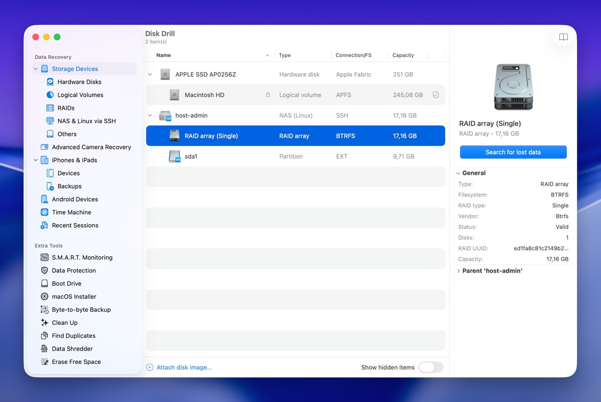Collapse the APPLE SSD AP0256Z tree

(x=150, y=74)
